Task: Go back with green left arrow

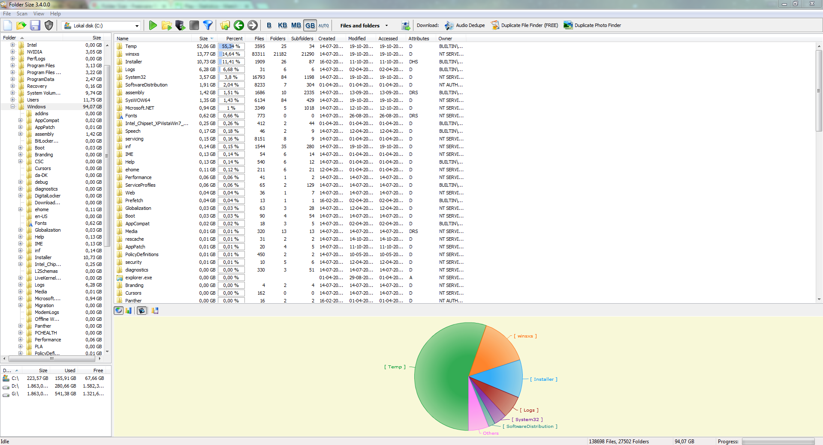Action: (x=239, y=25)
